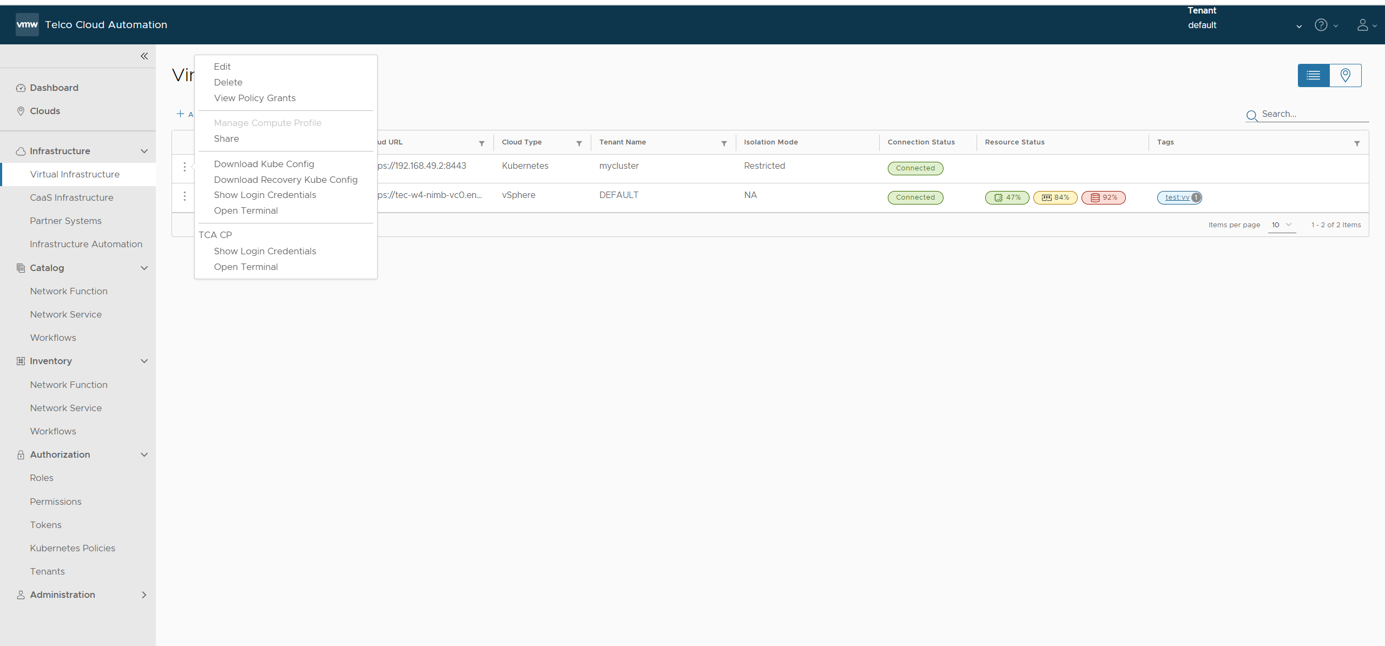Click the Restricted isolation mode cell
Viewport: 1385px width, 646px height.
pos(764,166)
